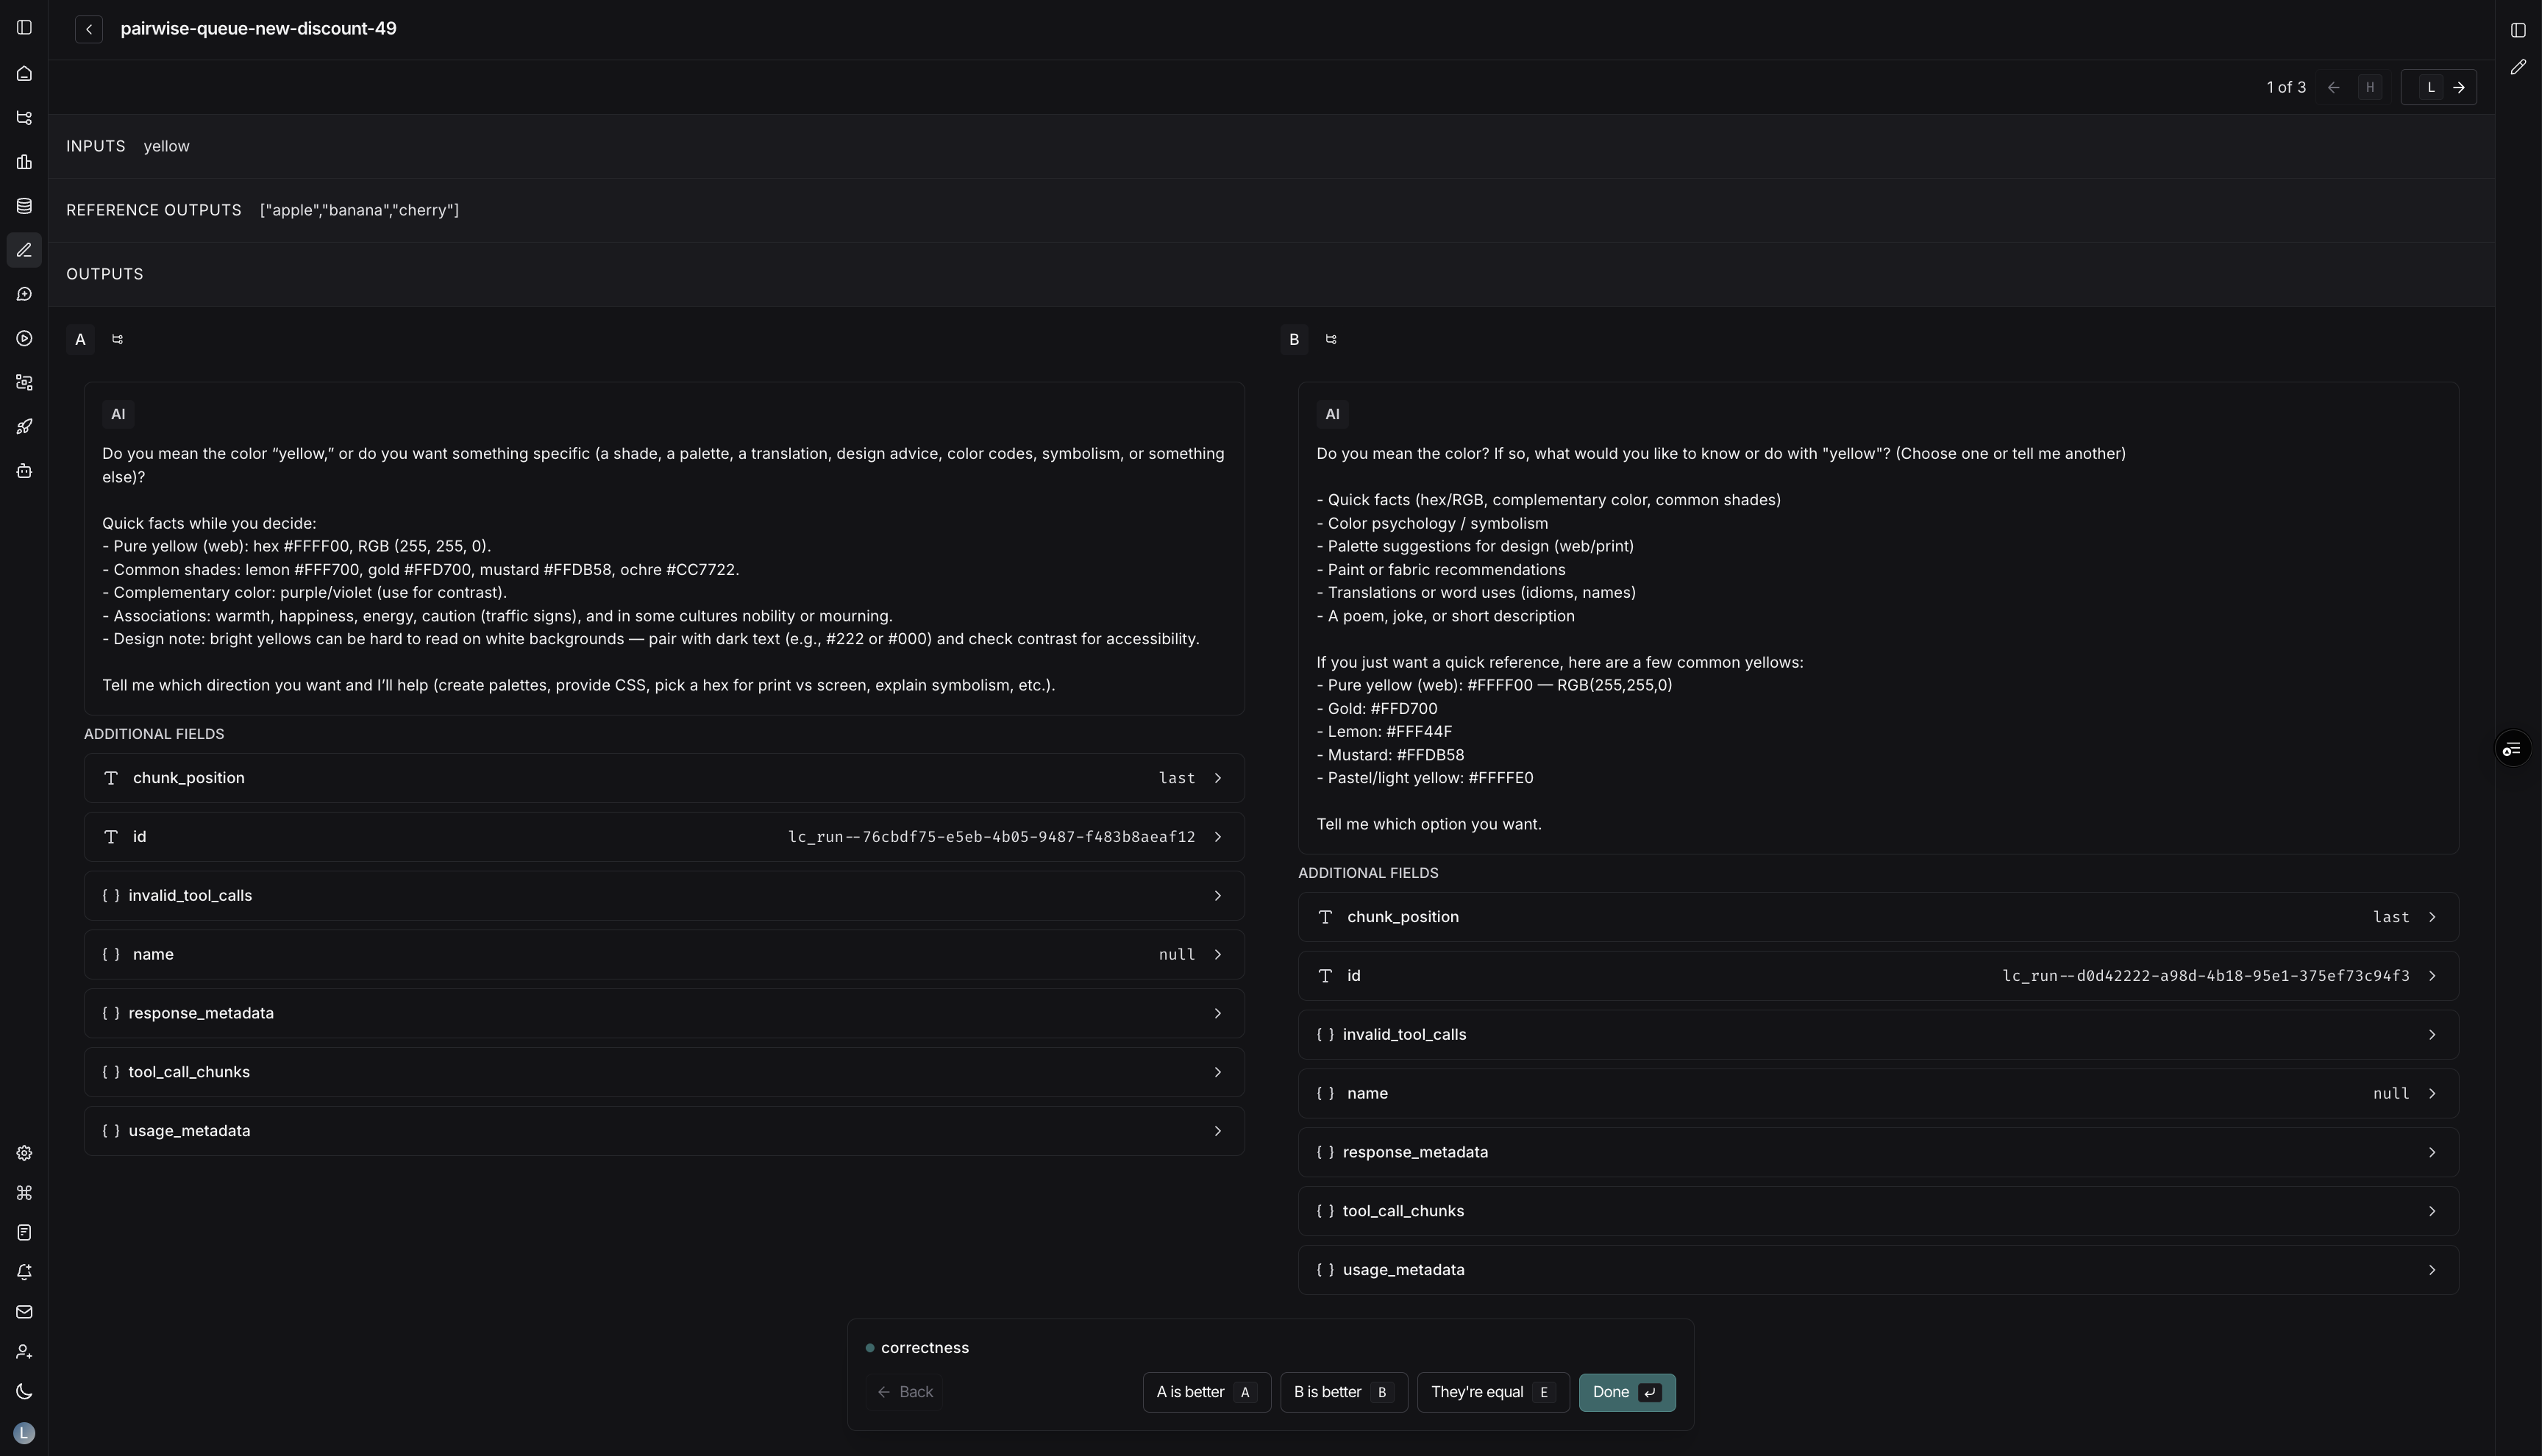Click the Done button
Screen dimensions: 2542x1456
[x=1626, y=1391]
